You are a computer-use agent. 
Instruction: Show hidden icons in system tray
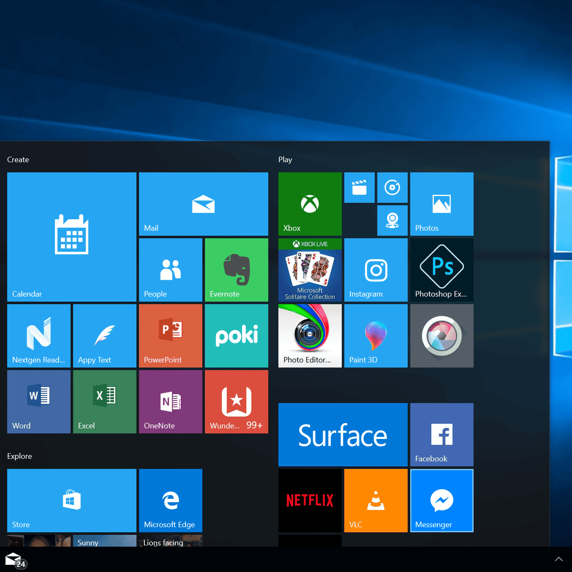(x=559, y=559)
